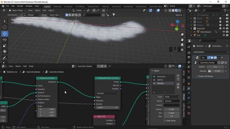Open Select Box drag dropdown
Viewport: 230px width, 129px height.
coord(55,15)
